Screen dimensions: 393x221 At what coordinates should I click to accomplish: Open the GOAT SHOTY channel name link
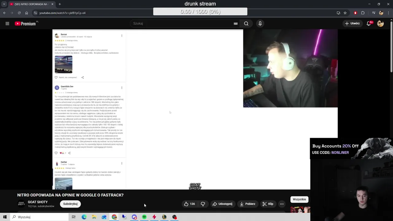point(38,202)
